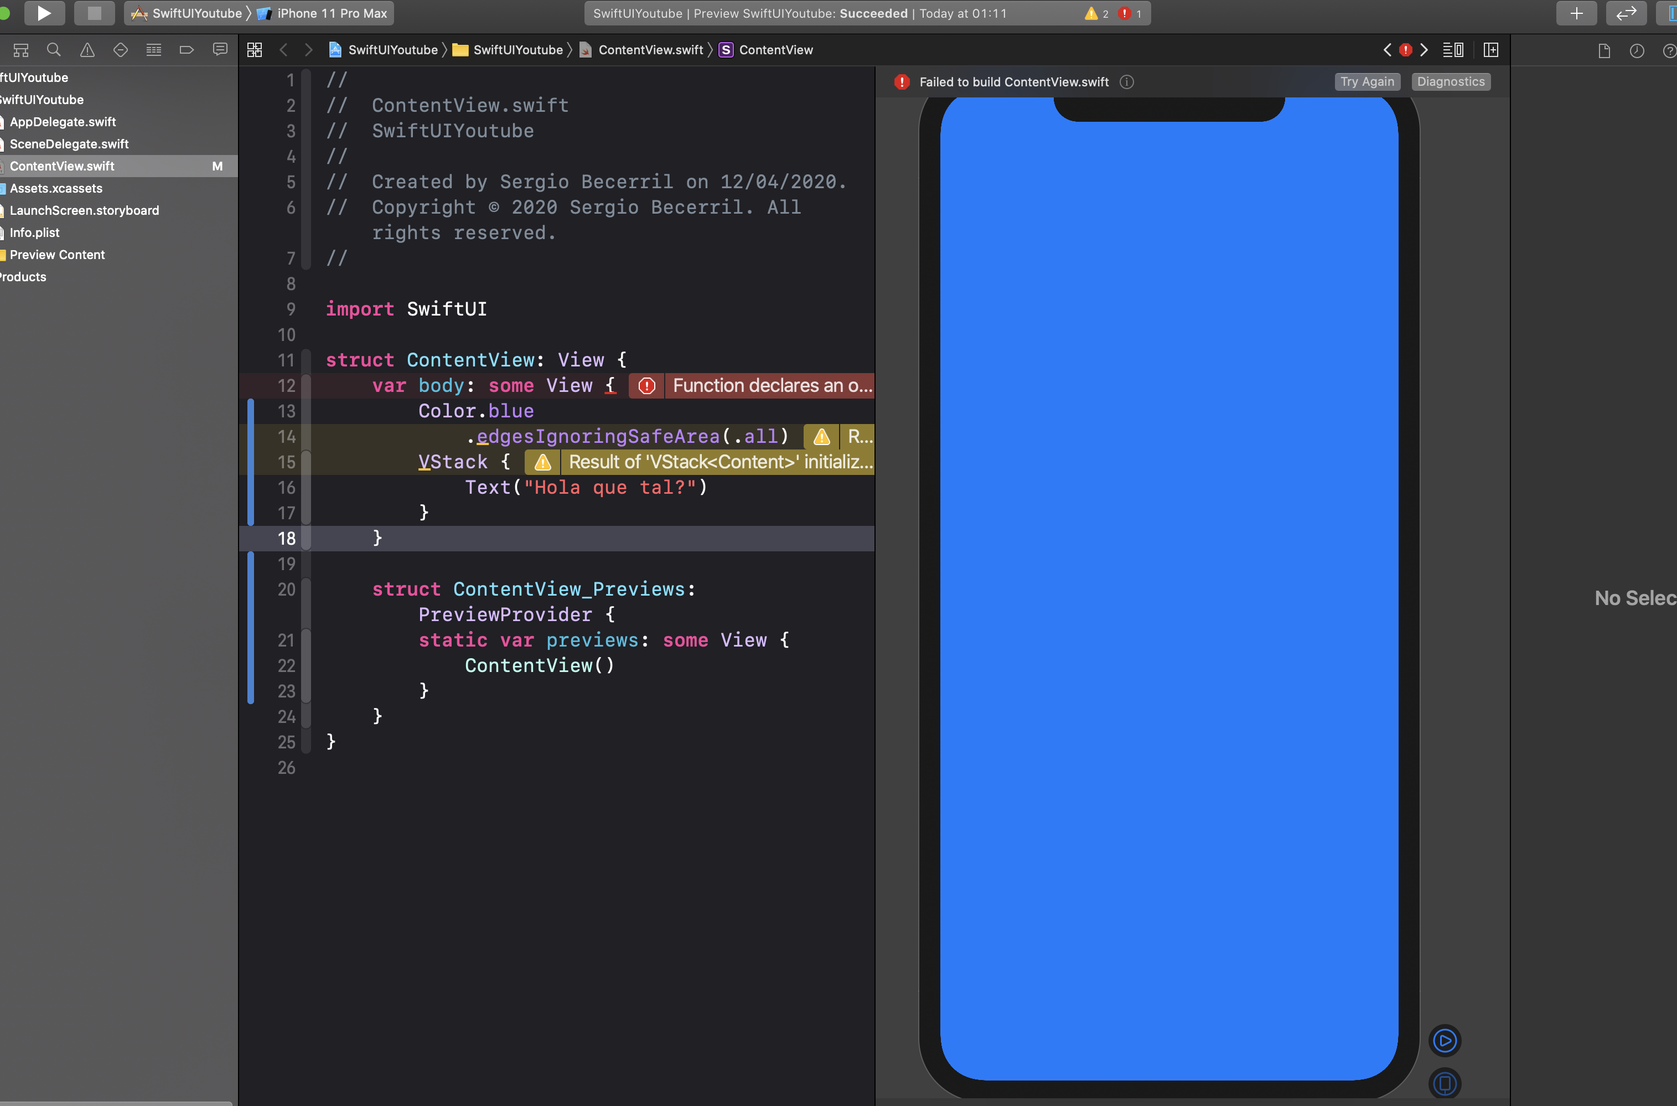Show the Test navigator
Viewport: 1677px width, 1106px height.
pyautogui.click(x=121, y=50)
